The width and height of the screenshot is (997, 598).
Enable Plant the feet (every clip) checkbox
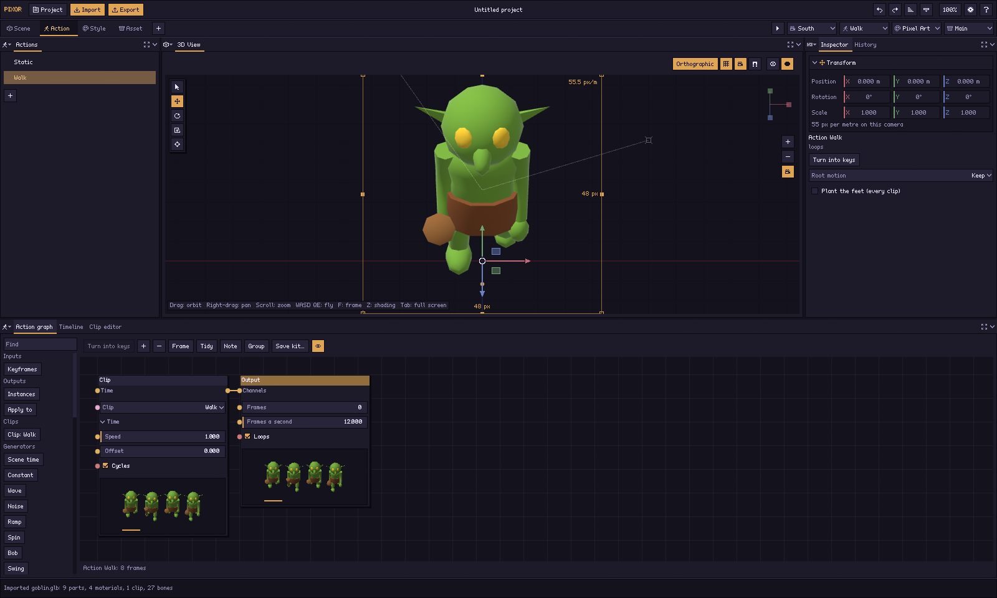pos(814,191)
